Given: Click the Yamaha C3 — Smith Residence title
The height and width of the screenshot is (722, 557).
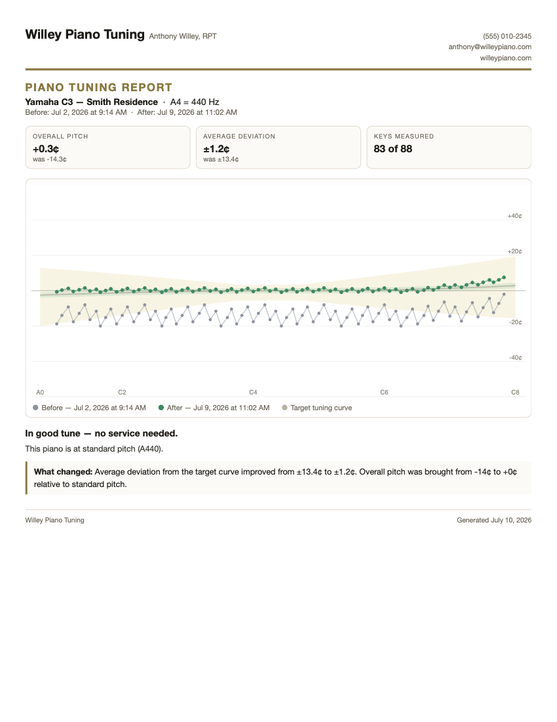Looking at the screenshot, I should [x=92, y=102].
